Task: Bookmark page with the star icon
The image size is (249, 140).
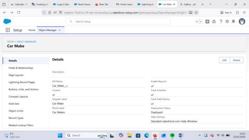Action: [196, 12]
